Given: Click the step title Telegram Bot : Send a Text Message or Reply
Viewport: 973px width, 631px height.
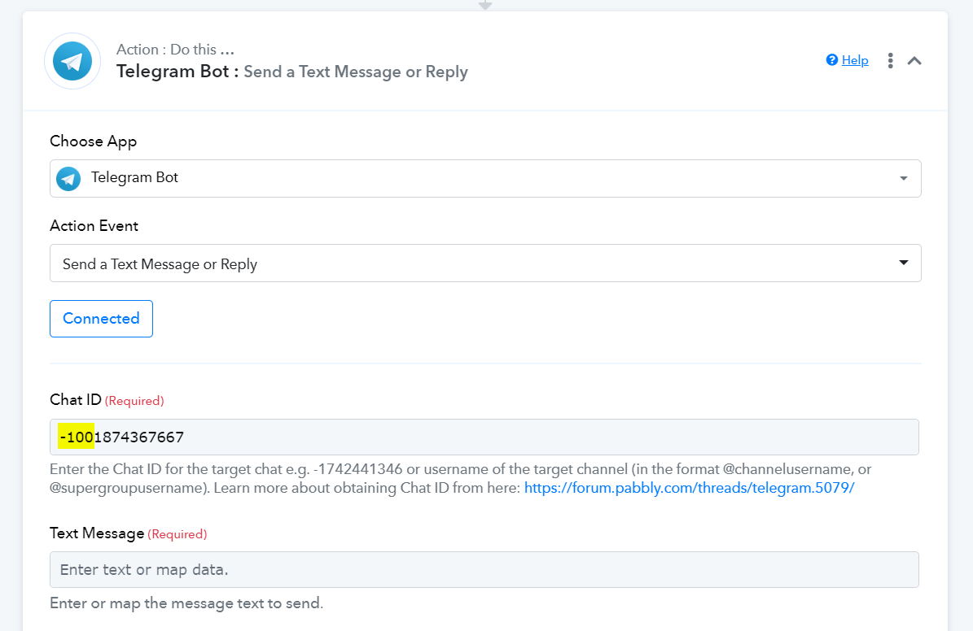Looking at the screenshot, I should coord(291,72).
